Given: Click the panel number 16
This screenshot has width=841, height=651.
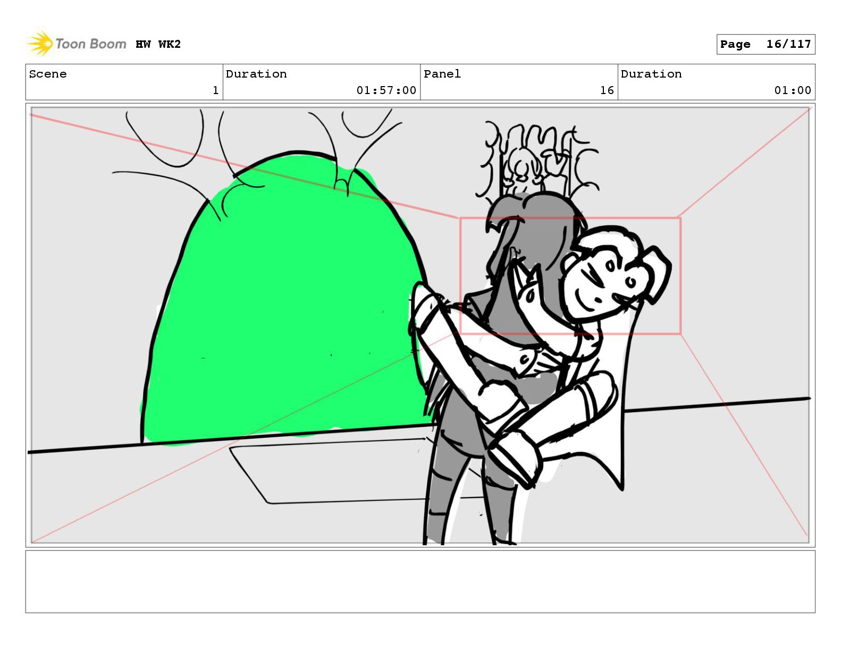Looking at the screenshot, I should (607, 90).
